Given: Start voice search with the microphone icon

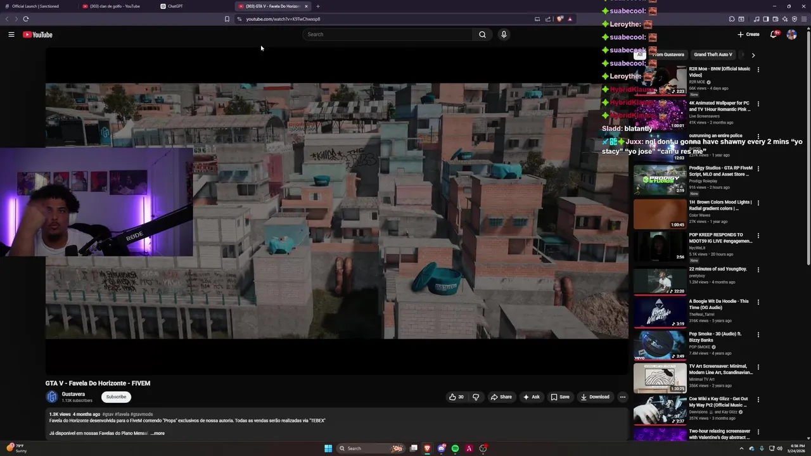Looking at the screenshot, I should (x=504, y=35).
